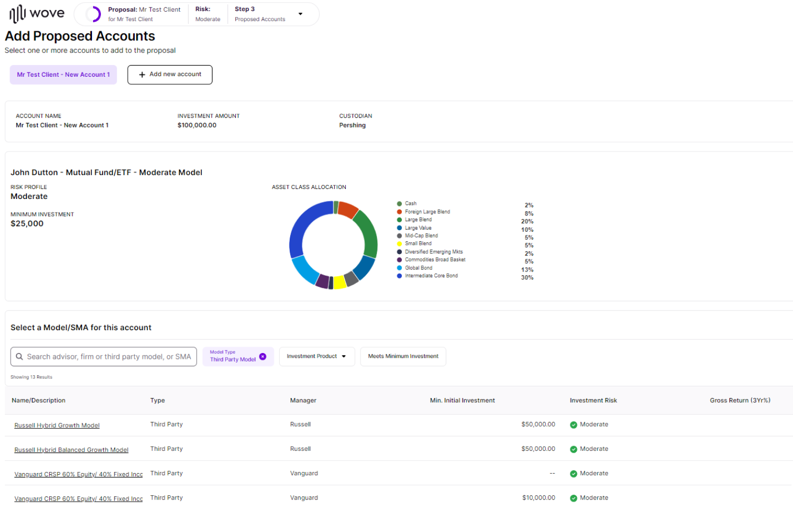Click the Type column header
Image resolution: width=793 pixels, height=507 pixels.
coord(158,401)
